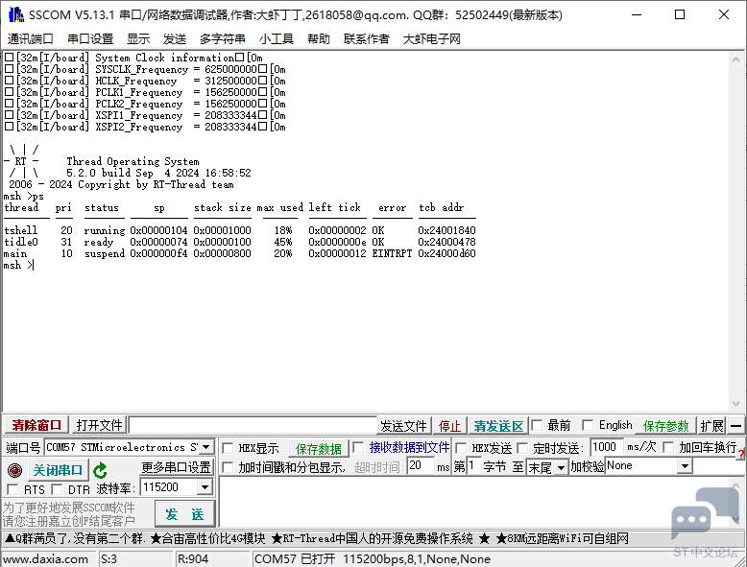The image size is (747, 567).
Task: Click the 'R:904' received counter in status bar
Action: (x=193, y=559)
